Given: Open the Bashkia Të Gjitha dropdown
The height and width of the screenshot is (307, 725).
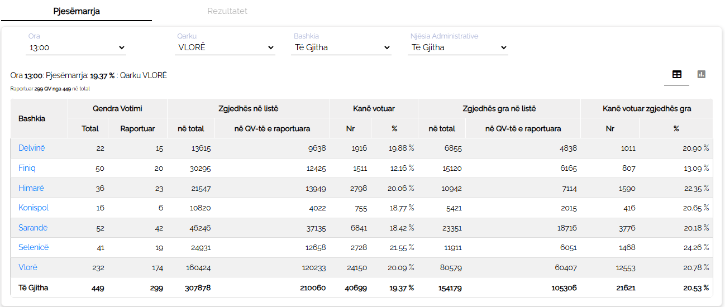Looking at the screenshot, I should (x=342, y=48).
